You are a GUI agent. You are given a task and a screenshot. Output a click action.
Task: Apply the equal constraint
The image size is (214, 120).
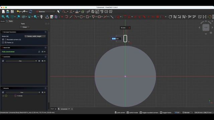click(148, 17)
